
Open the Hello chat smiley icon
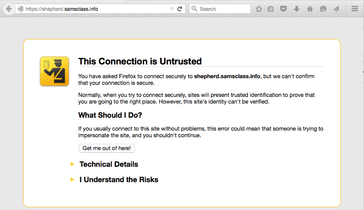(x=323, y=9)
